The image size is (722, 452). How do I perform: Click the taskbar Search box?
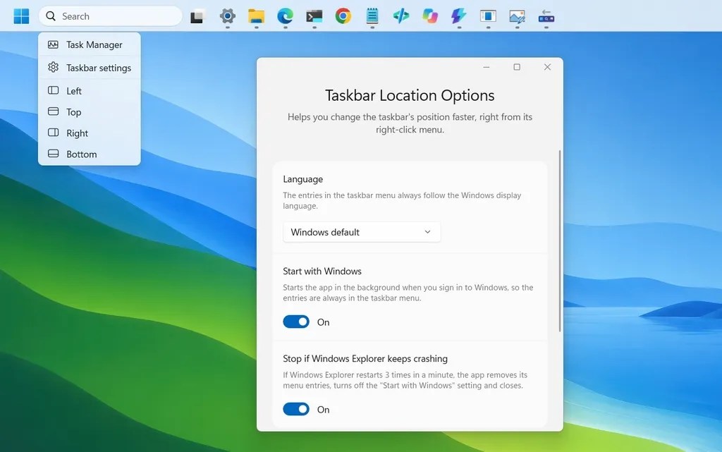point(111,16)
